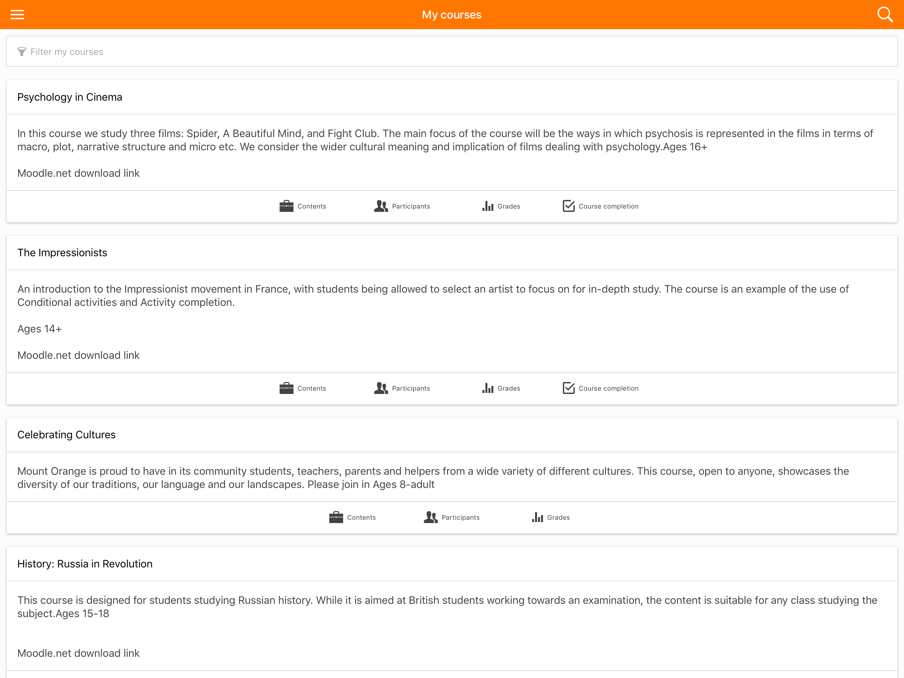Open Contents label for Psychology in Cinema
Screen dimensions: 904x678
pyautogui.click(x=311, y=207)
